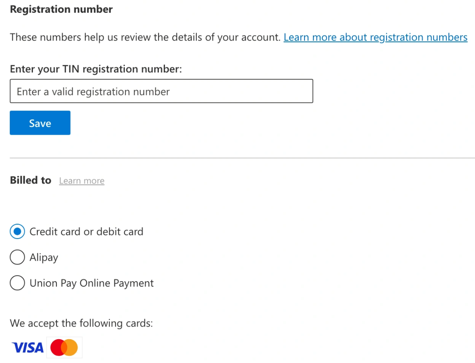The width and height of the screenshot is (475, 363).
Task: Click the Visa card logo
Action: point(28,348)
